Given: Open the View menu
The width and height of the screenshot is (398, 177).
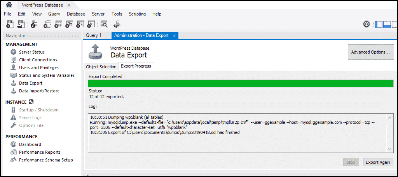Looking at the screenshot, I should [x=37, y=14].
